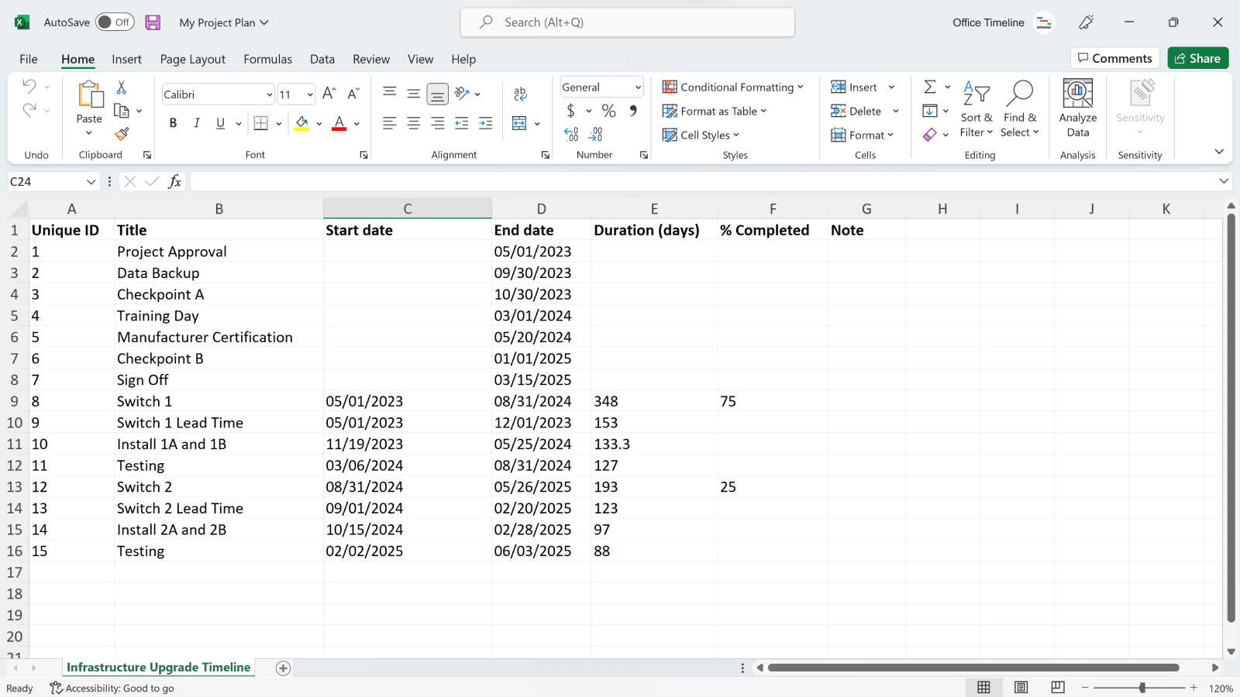Toggle bold formatting
Viewport: 1240px width, 697px height.
173,122
